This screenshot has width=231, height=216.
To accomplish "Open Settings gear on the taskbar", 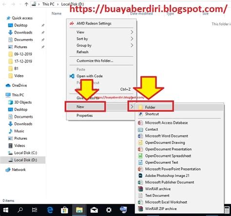I will 109,210.
